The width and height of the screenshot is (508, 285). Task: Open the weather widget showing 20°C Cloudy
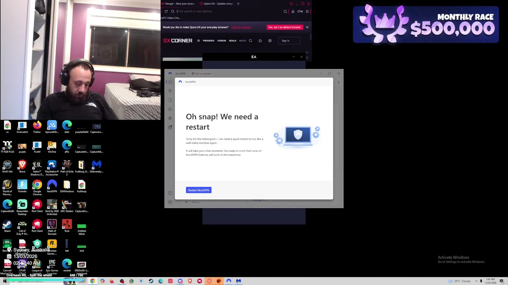[x=459, y=281]
